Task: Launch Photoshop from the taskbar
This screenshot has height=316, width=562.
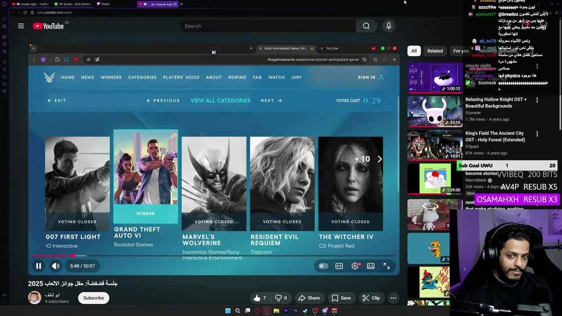Action: click(x=295, y=311)
